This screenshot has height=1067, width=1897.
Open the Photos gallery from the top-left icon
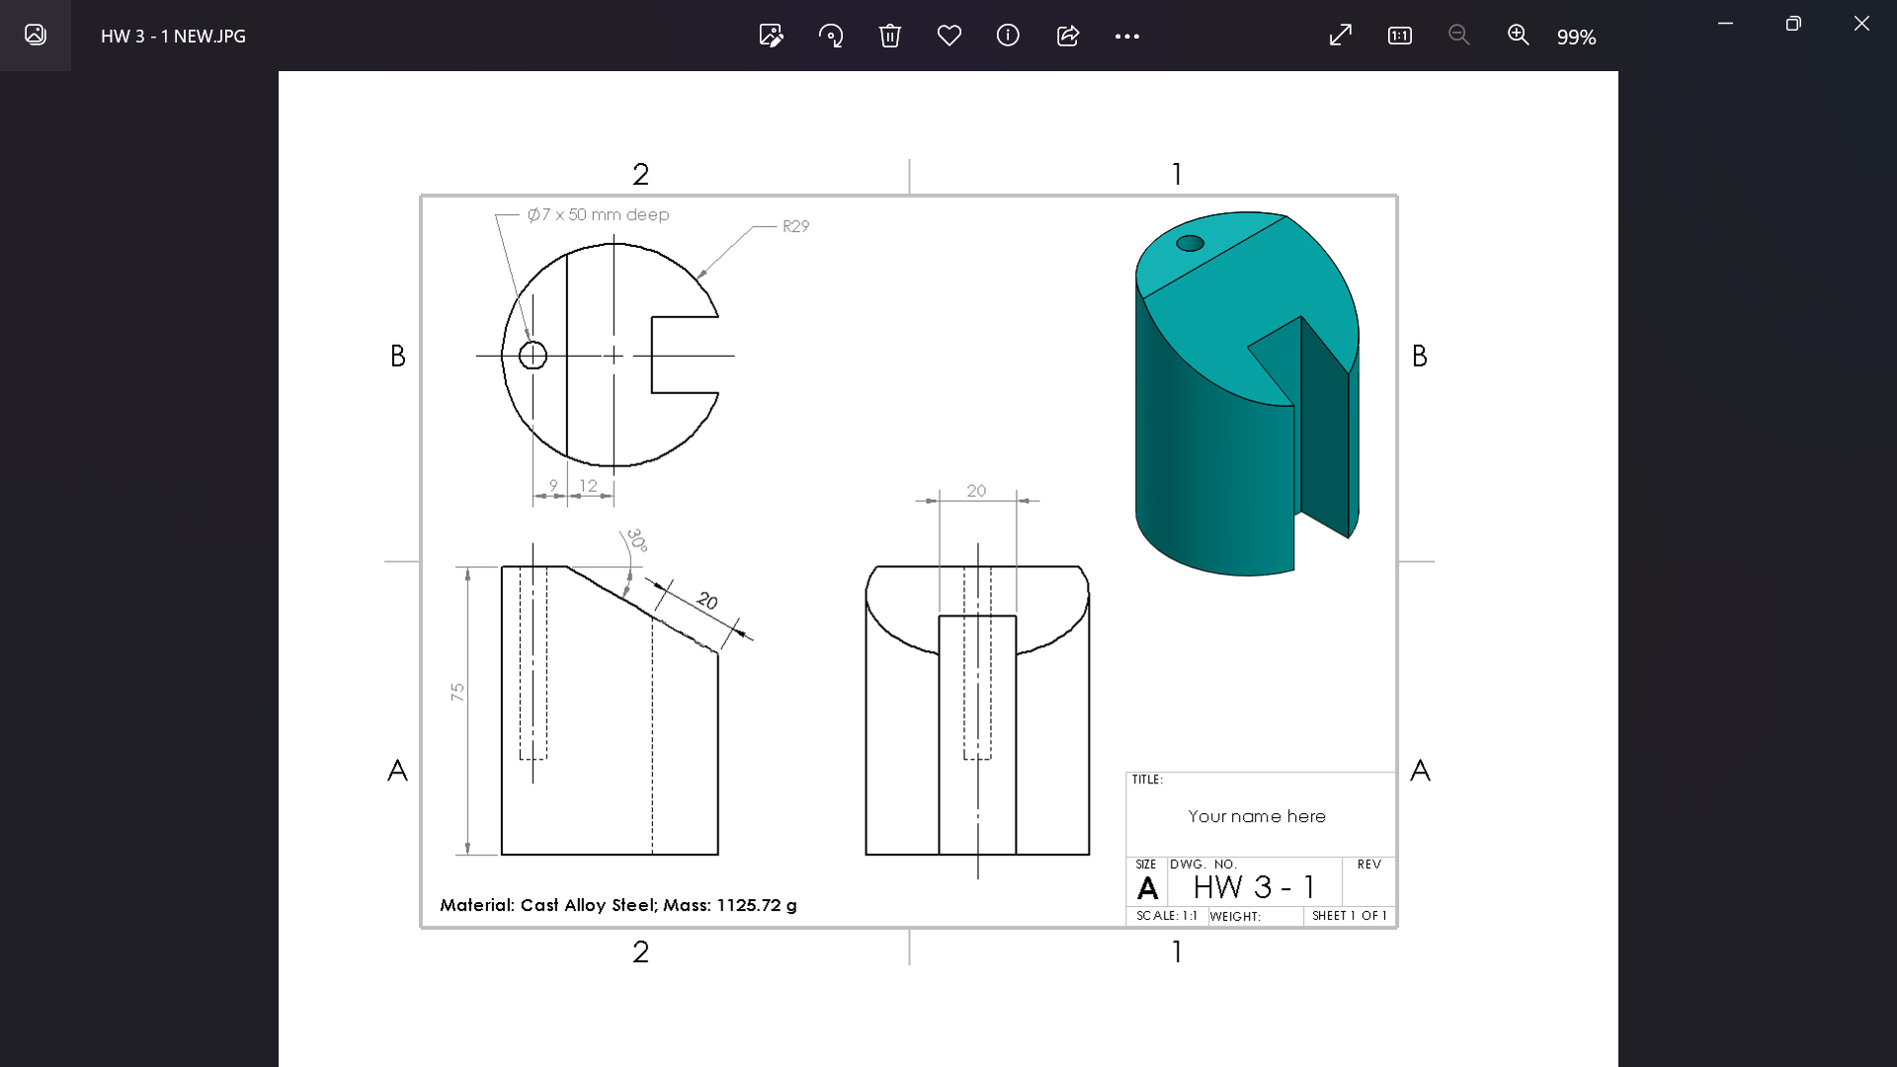[36, 36]
